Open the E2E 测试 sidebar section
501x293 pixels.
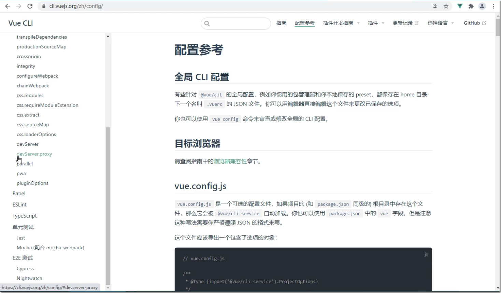(x=23, y=258)
